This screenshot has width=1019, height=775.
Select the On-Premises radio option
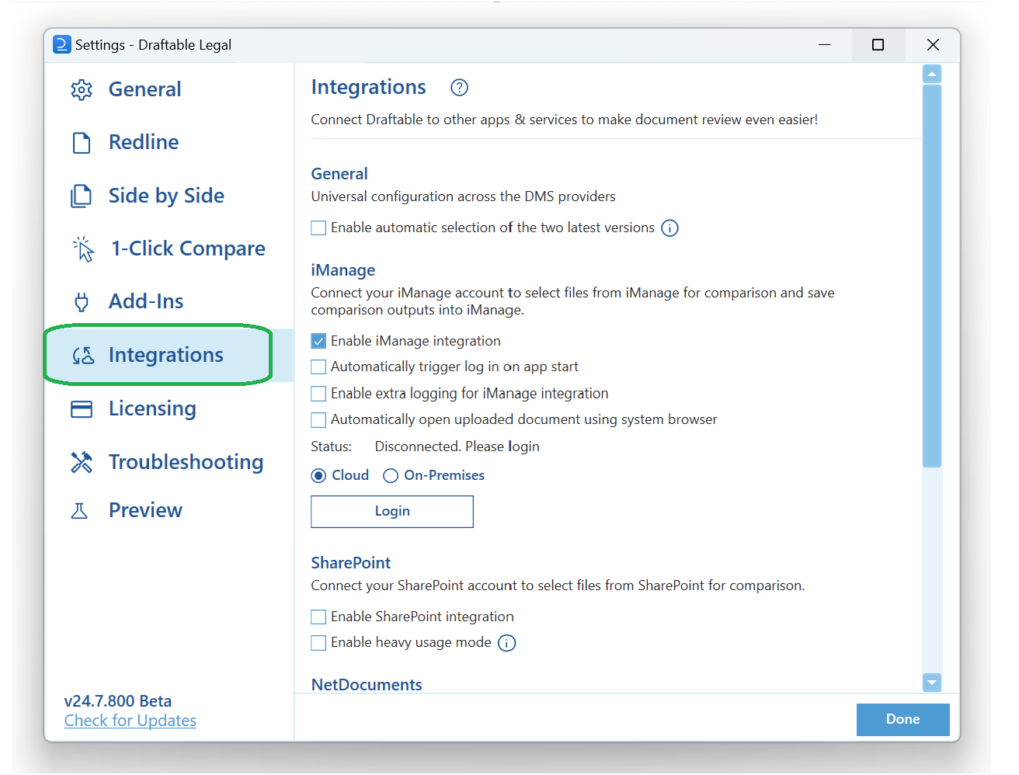(x=391, y=475)
